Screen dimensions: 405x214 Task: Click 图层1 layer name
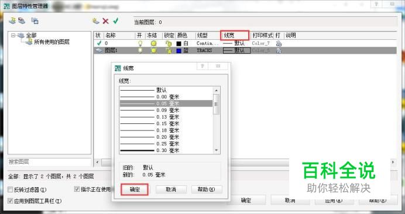(x=111, y=50)
